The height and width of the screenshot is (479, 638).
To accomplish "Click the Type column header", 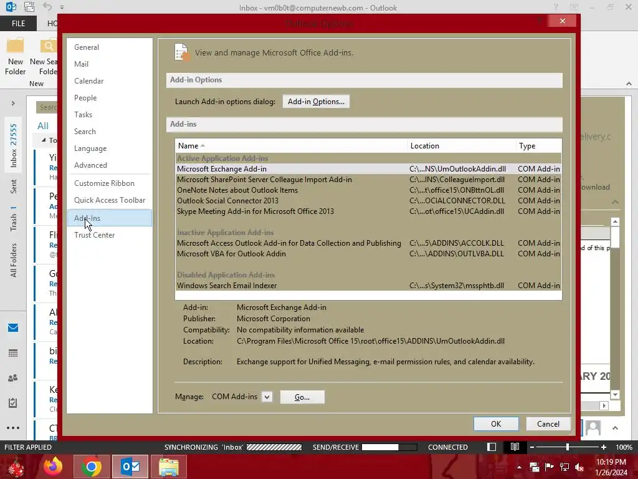I will pos(539,146).
